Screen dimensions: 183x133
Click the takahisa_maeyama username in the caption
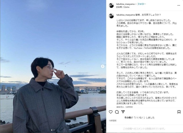126,15
